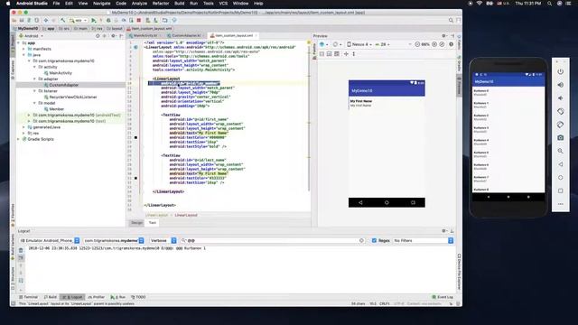Click the Apple menu logo

pos(8,4)
